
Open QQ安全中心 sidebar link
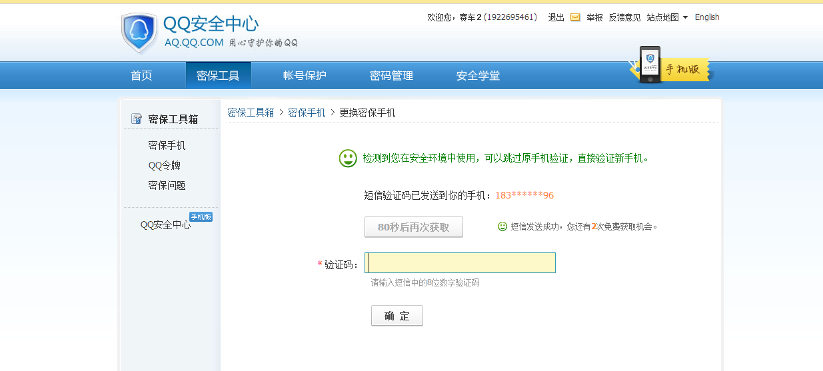coord(165,225)
